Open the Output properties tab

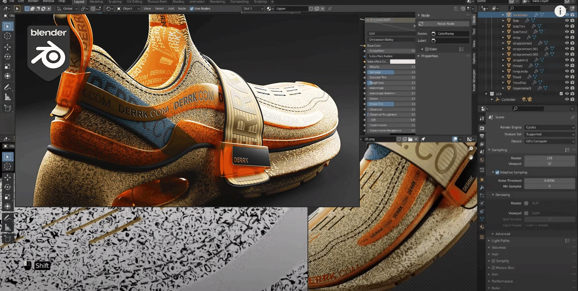(x=482, y=136)
